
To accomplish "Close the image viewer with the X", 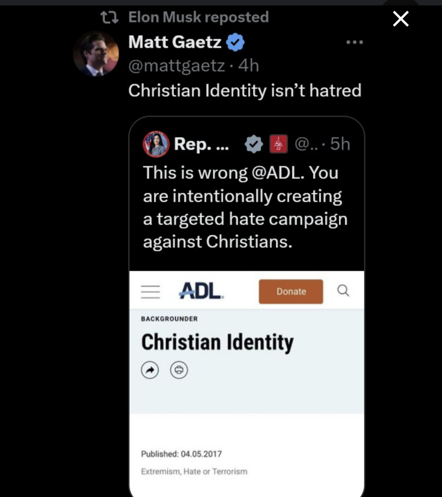I will pos(401,19).
